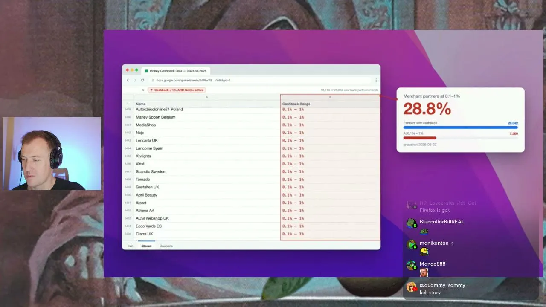
Task: Click the blue 'Partners with cashback' bar
Action: pos(460,127)
